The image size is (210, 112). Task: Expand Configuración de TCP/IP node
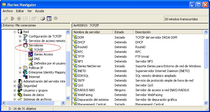tap(20, 36)
